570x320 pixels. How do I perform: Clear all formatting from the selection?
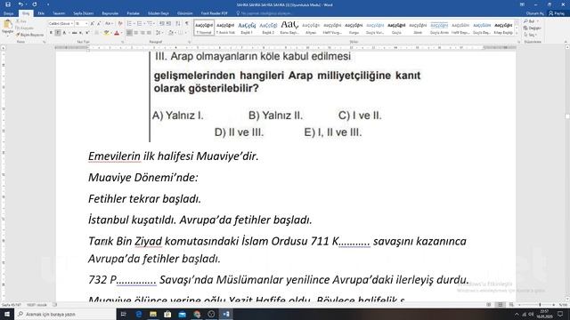[120, 24]
